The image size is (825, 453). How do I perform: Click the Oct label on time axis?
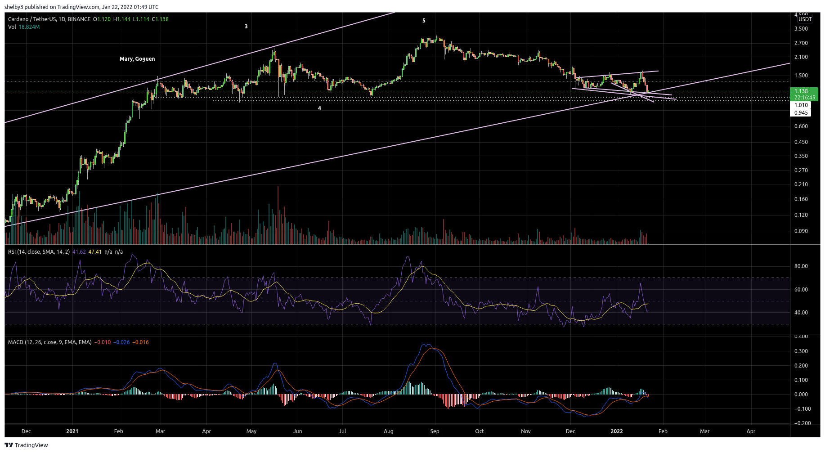pos(480,431)
